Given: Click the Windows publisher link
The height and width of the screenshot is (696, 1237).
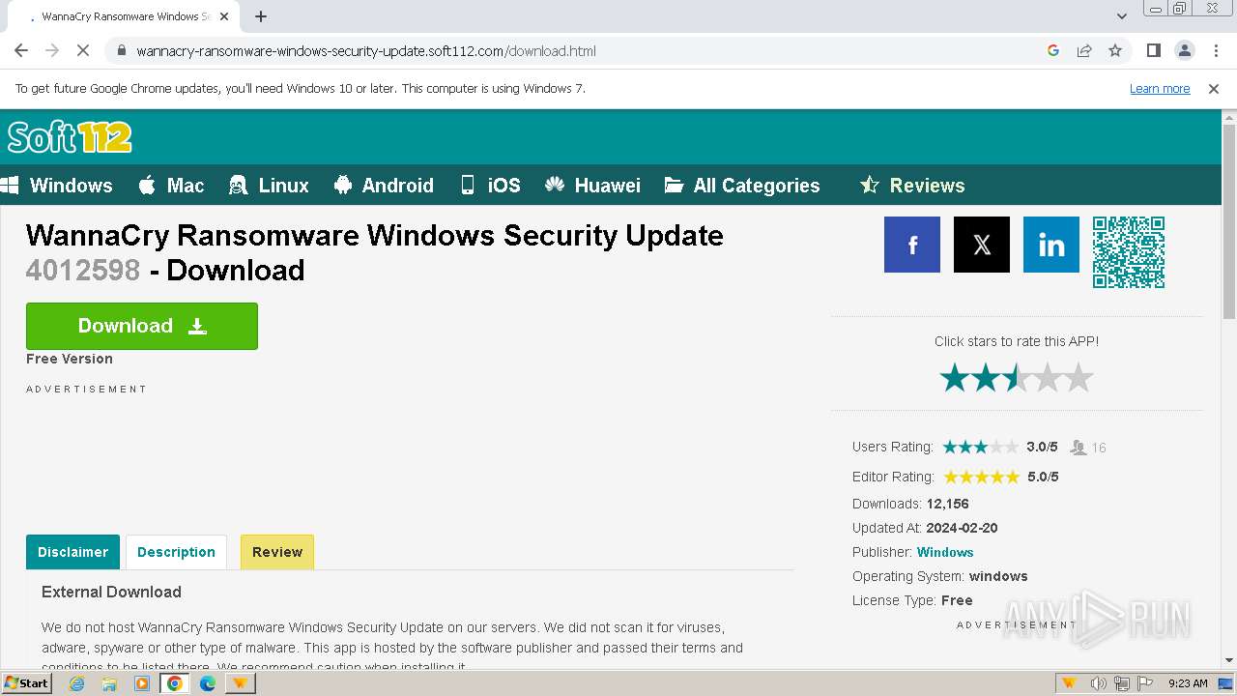Looking at the screenshot, I should coord(944,552).
